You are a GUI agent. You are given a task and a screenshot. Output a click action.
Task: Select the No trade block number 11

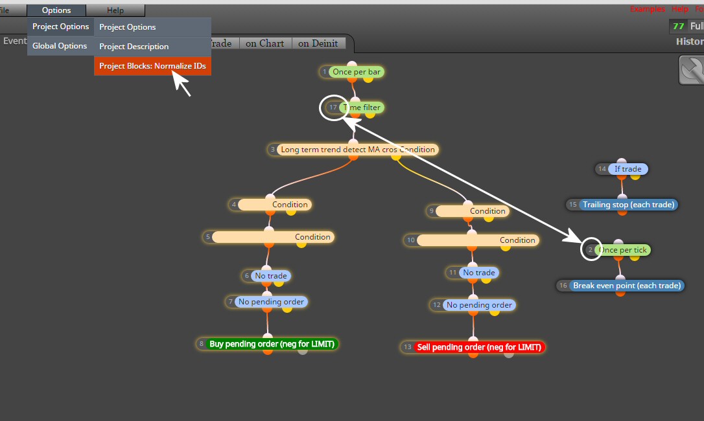478,273
